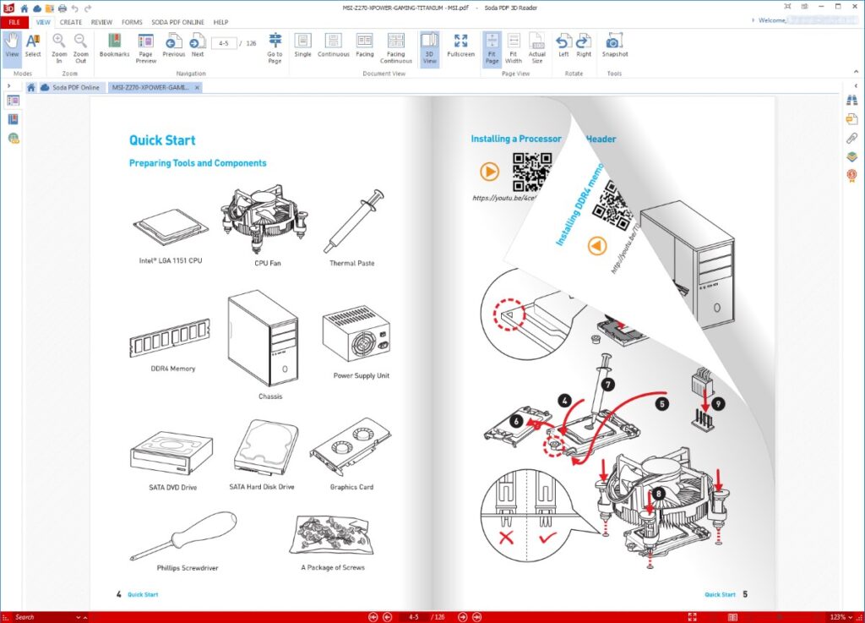
Task: Click the open folder icon in quick access bar
Action: [x=50, y=8]
